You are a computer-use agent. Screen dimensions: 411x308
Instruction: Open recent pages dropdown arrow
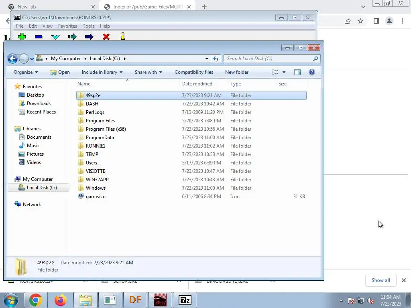coord(32,59)
